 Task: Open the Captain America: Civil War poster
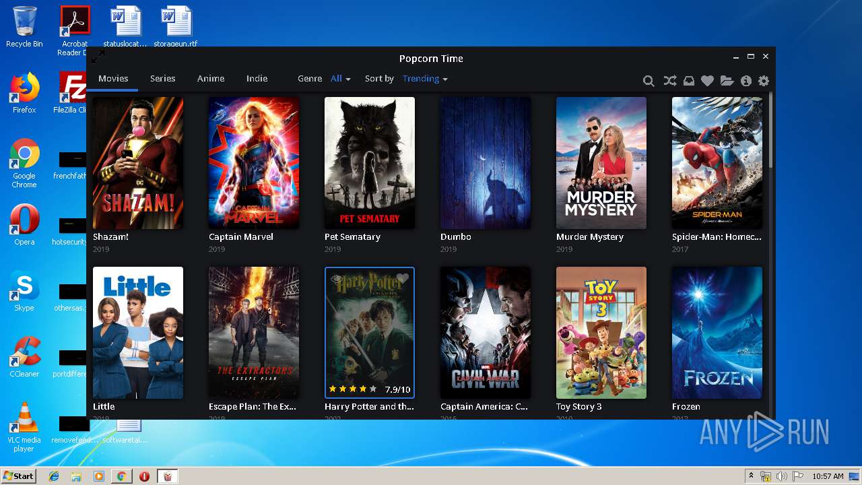click(486, 333)
